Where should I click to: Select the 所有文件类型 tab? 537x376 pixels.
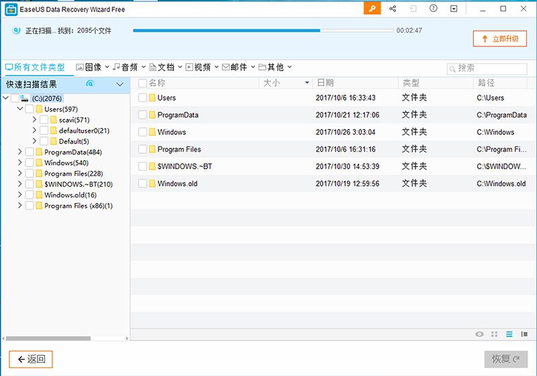(35, 67)
